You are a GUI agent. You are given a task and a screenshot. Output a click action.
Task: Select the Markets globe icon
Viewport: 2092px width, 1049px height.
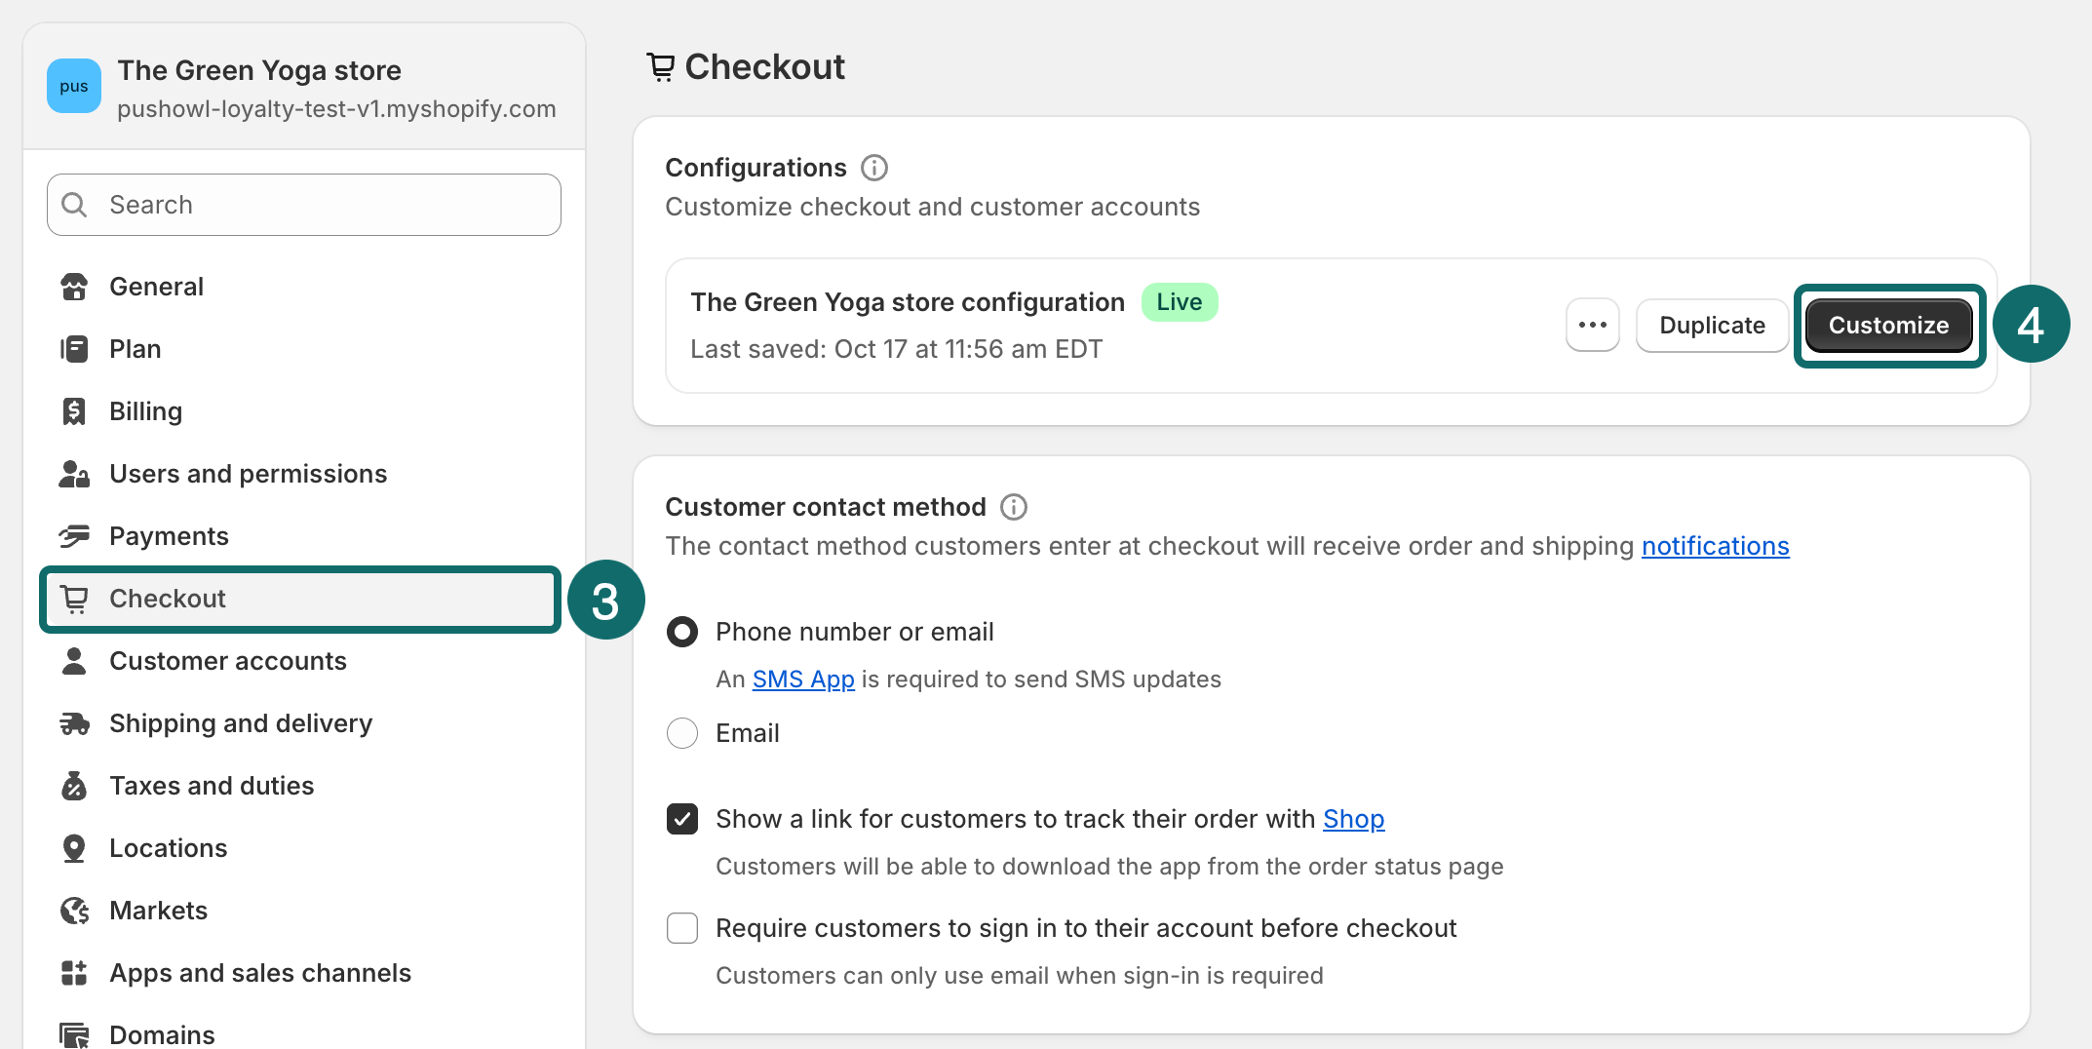[74, 910]
